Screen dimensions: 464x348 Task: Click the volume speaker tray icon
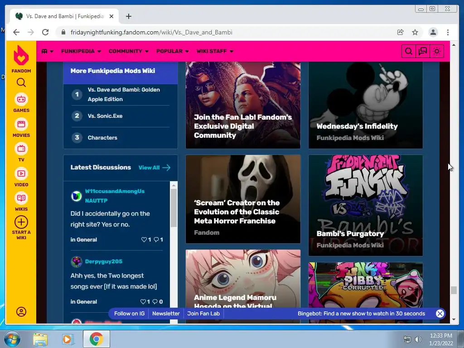click(x=418, y=339)
